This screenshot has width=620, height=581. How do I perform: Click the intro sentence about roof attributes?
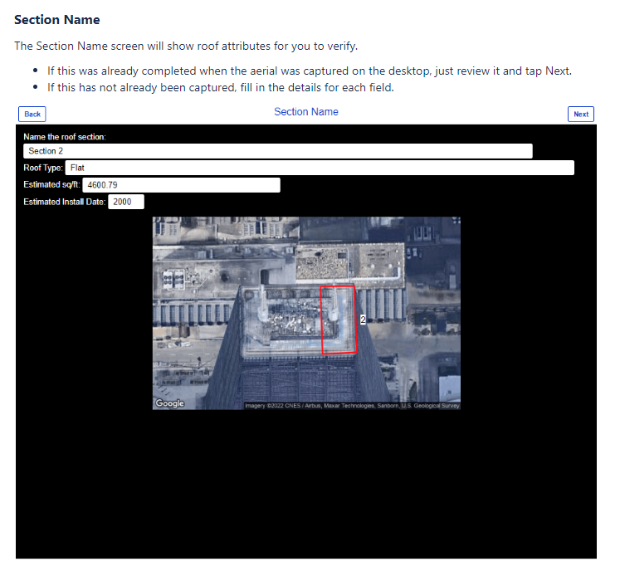[186, 46]
